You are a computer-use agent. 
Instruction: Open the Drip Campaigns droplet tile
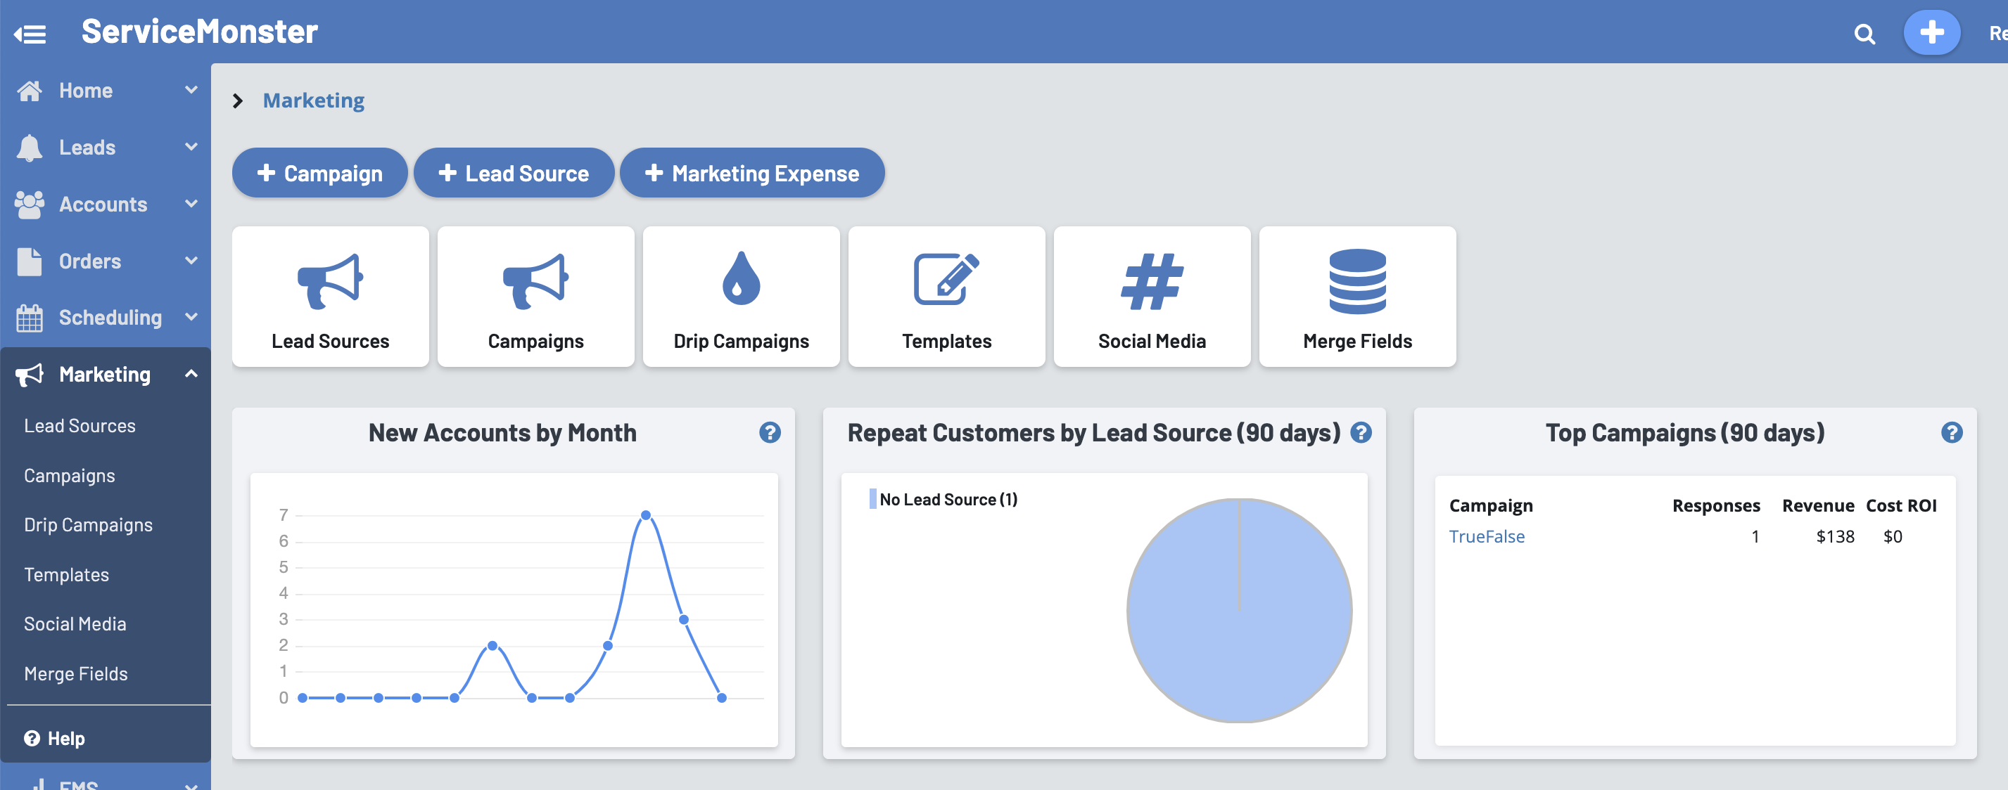click(x=741, y=297)
